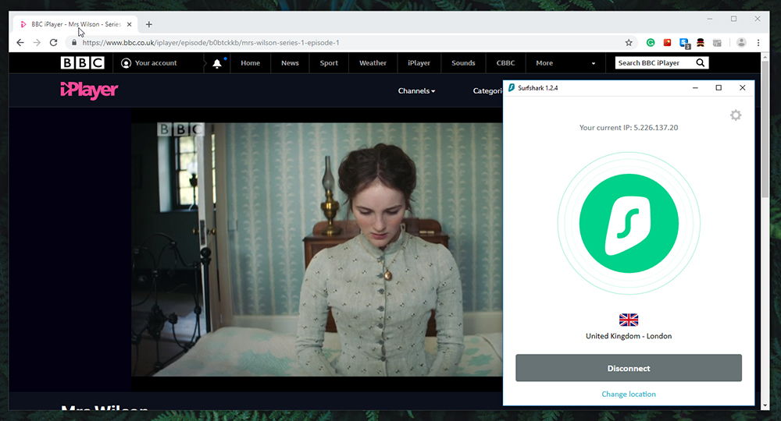
Task: Click the browser address bar URL
Action: tap(211, 43)
